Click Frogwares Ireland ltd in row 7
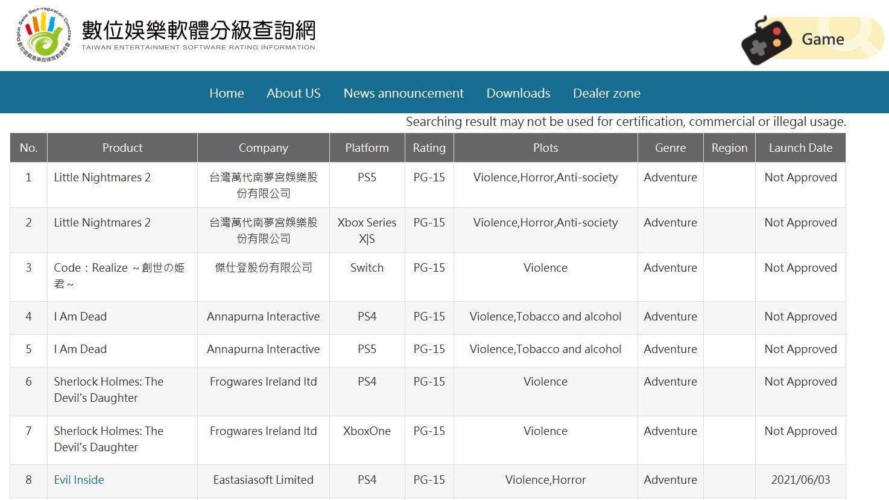This screenshot has width=889, height=500. coord(264,431)
